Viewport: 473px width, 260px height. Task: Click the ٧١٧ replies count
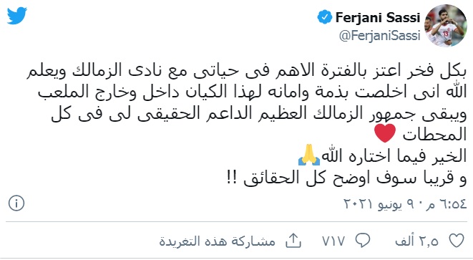333,241
